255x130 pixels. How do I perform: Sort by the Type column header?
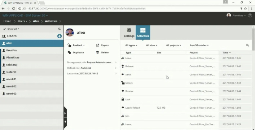(x=137, y=53)
